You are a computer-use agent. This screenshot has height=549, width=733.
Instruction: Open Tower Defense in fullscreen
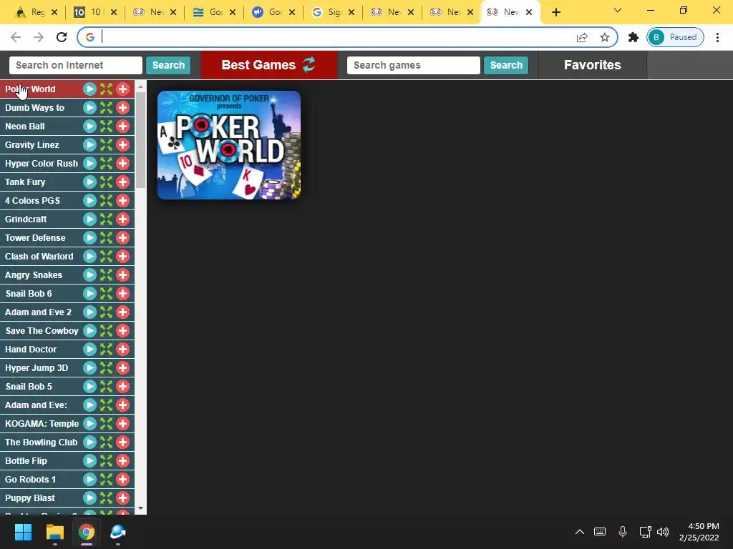(106, 237)
